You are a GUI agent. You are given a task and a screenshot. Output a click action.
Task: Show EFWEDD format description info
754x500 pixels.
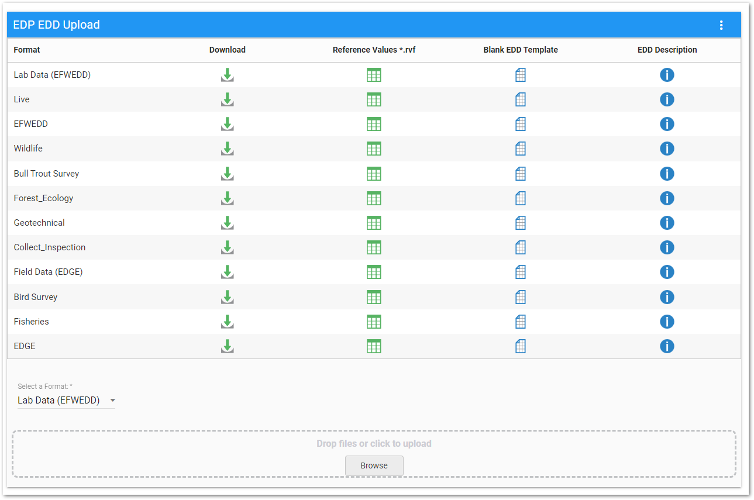667,124
